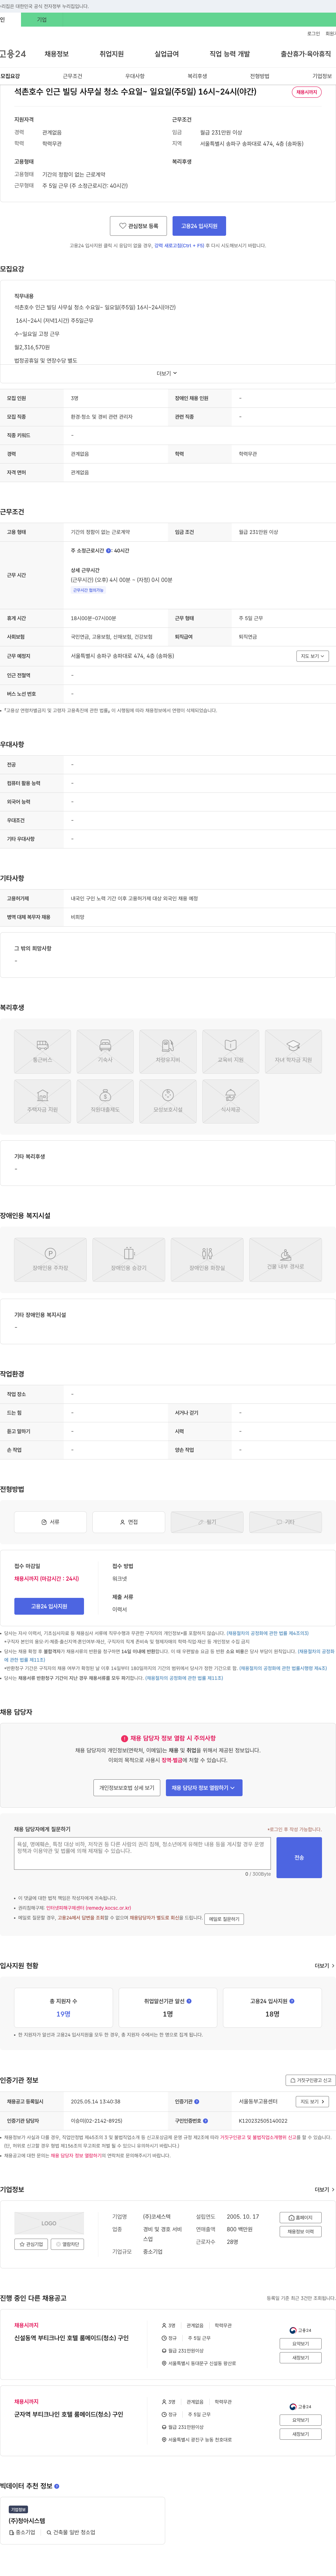Click the 기숙사 welfare icon
Screen dimensions: 336x2576
[105, 1052]
